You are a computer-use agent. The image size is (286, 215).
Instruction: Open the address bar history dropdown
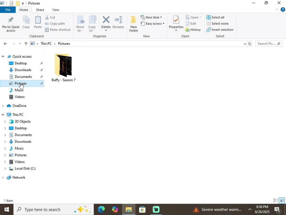point(245,44)
